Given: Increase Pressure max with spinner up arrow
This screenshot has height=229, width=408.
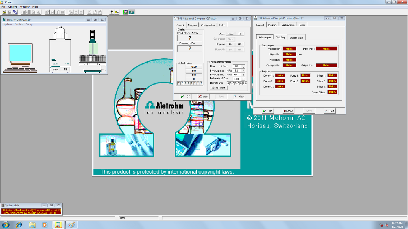Looking at the screenshot, I should (243, 70).
